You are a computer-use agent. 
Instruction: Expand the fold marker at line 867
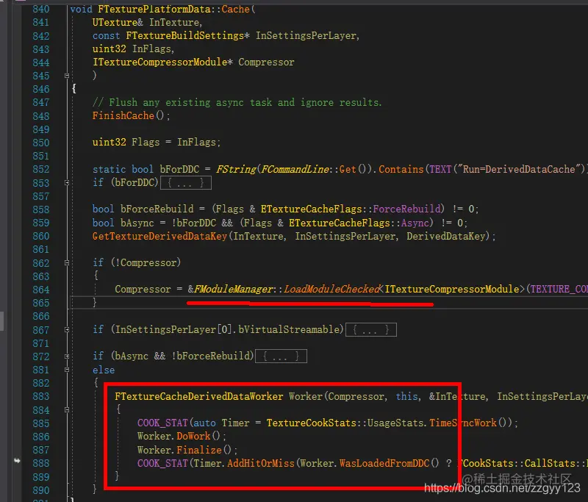[67, 330]
